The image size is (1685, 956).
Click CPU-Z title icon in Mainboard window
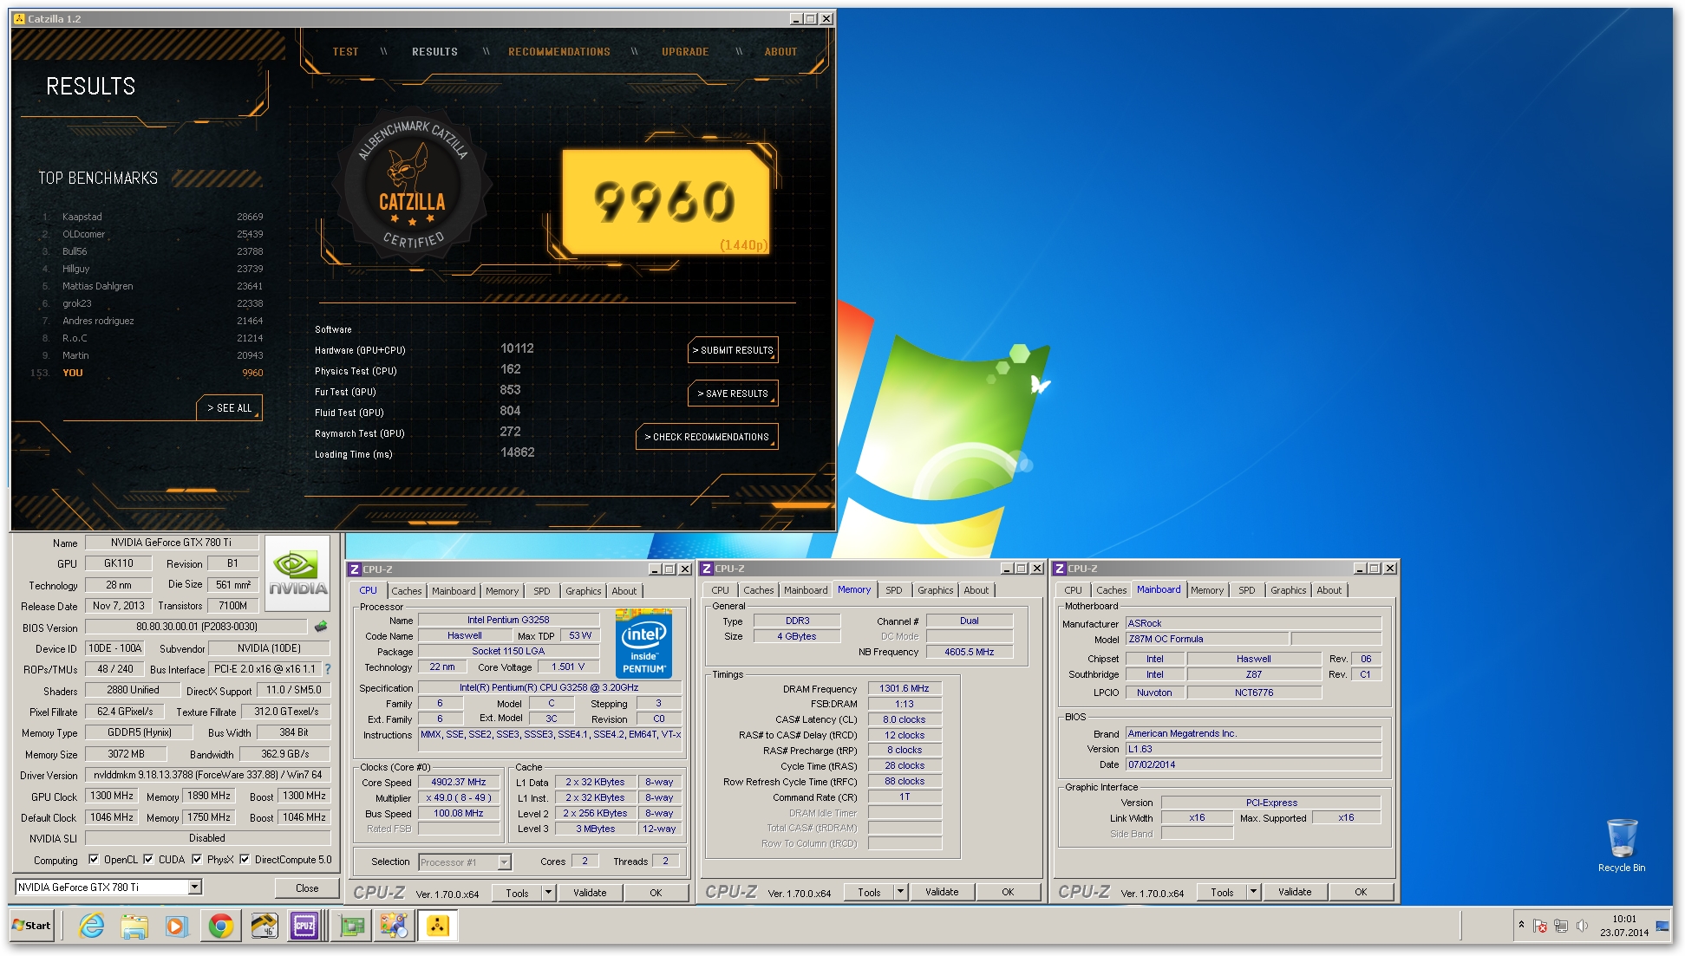[1059, 569]
